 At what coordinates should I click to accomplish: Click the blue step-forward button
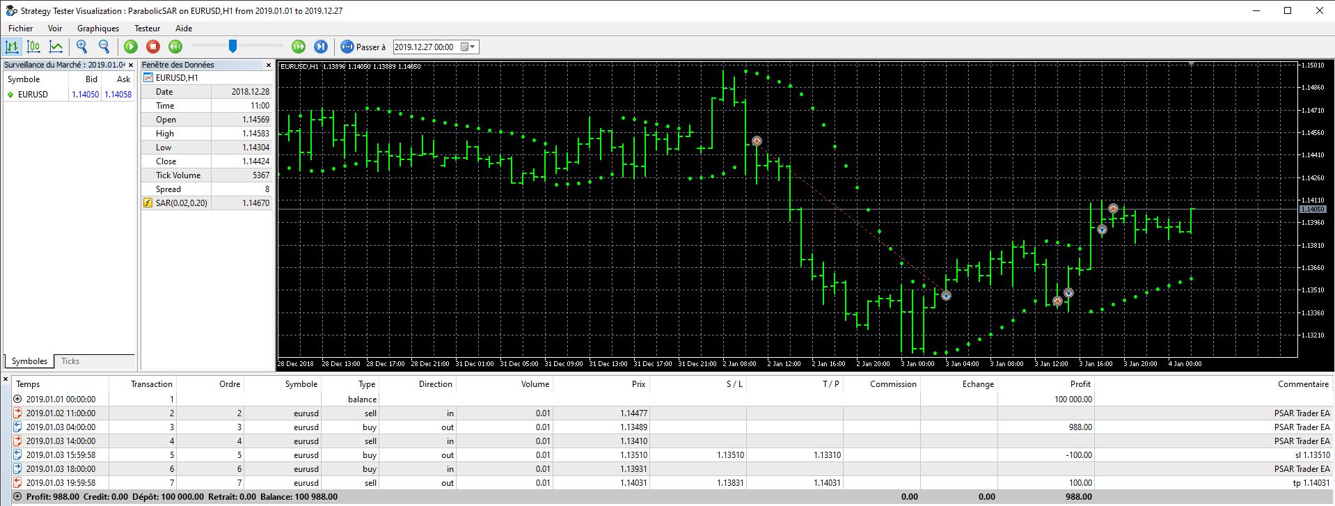321,47
